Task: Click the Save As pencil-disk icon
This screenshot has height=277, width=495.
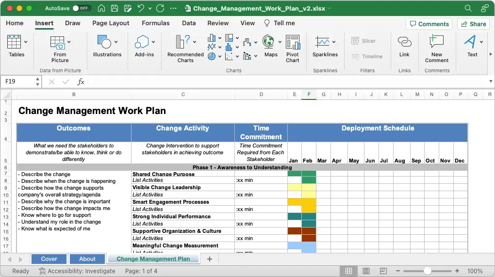Action: (x=128, y=8)
